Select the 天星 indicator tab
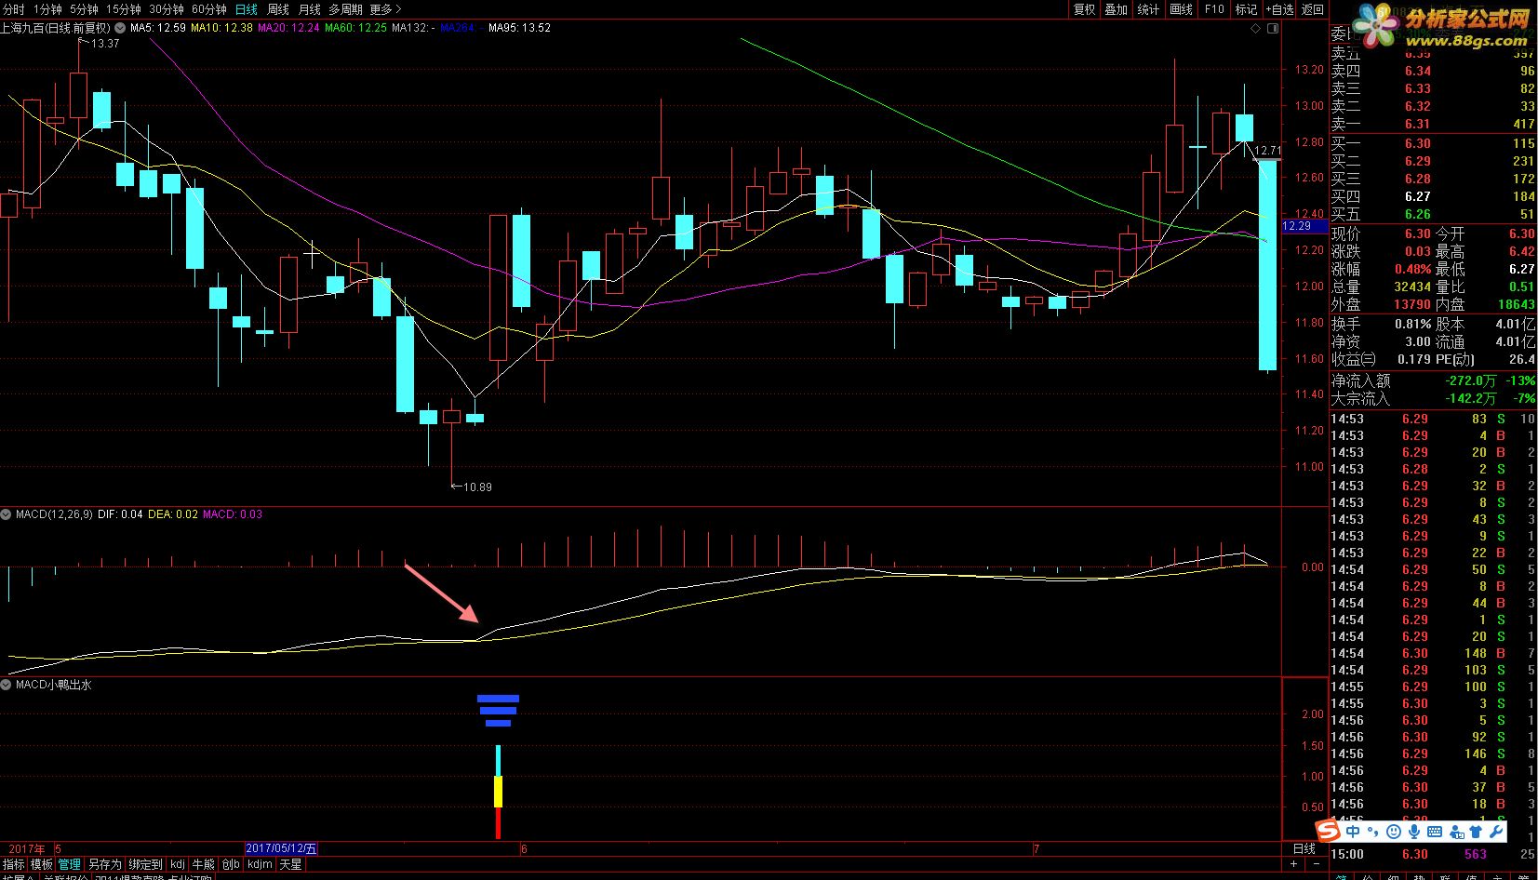 pyautogui.click(x=290, y=864)
